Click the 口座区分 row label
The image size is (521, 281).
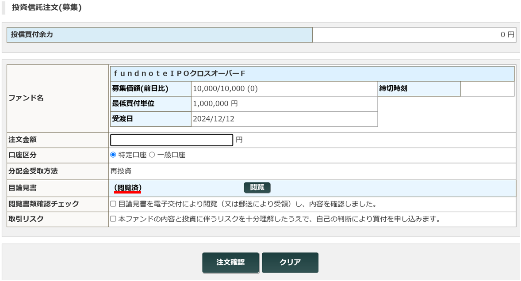click(x=22, y=155)
